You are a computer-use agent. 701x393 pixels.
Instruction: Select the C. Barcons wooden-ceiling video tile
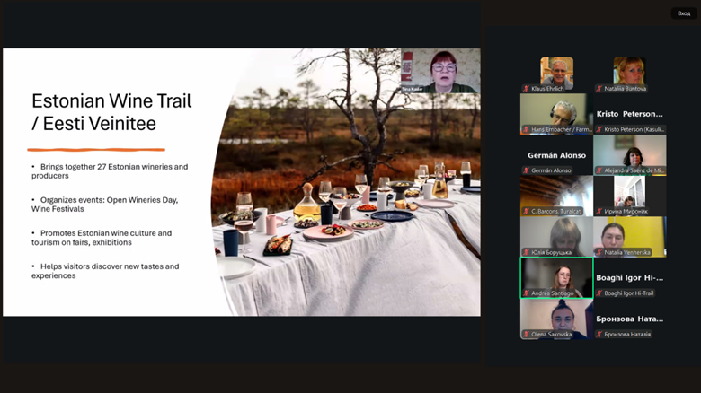pos(556,196)
